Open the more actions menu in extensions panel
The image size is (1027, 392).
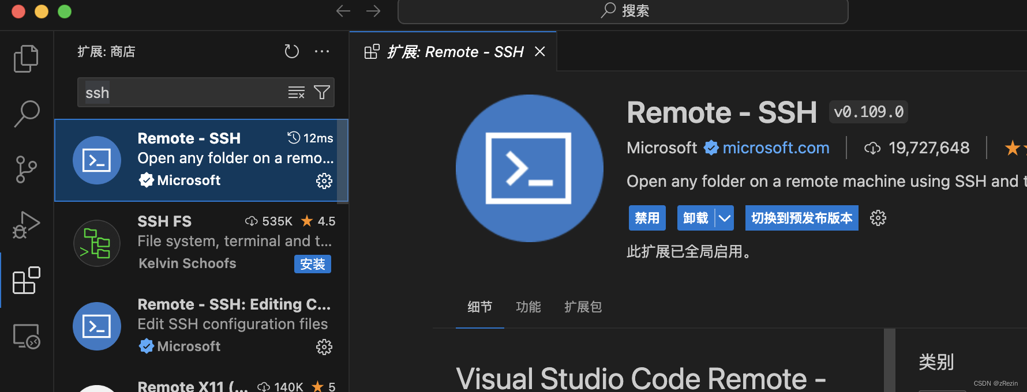pos(322,51)
